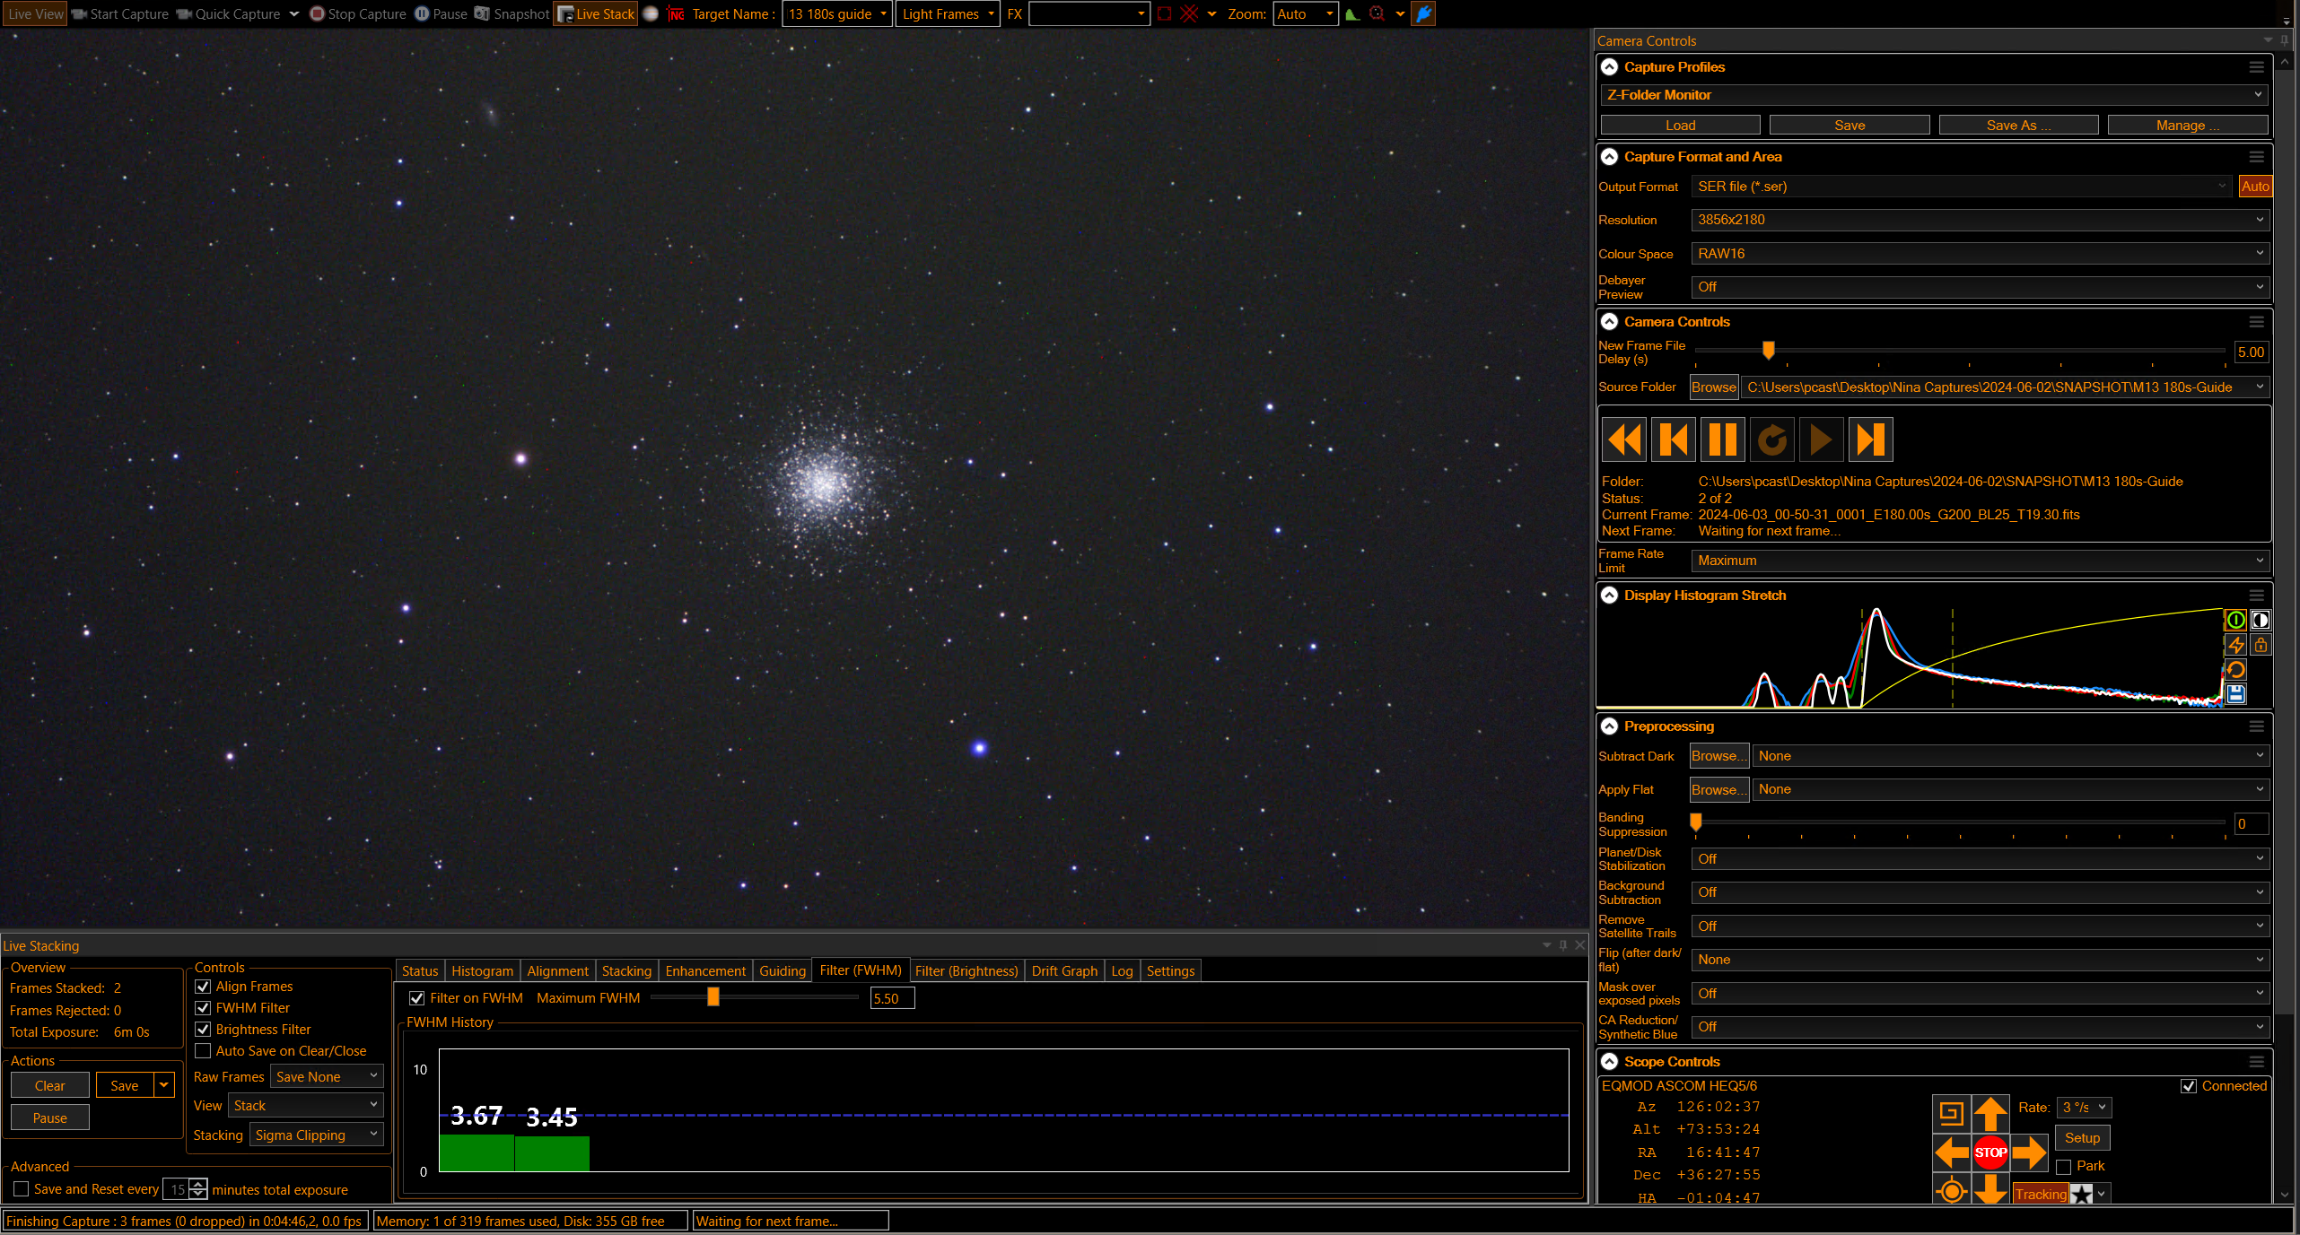
Task: Click the black-and-white contrast icon by histogram
Action: point(2261,620)
